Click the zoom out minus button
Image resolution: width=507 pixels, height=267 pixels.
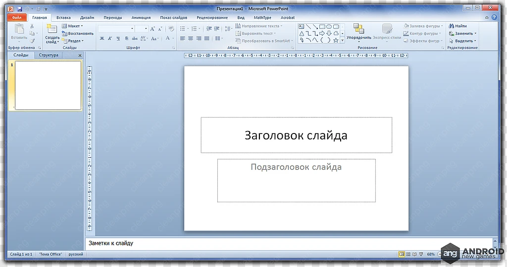(x=440, y=254)
